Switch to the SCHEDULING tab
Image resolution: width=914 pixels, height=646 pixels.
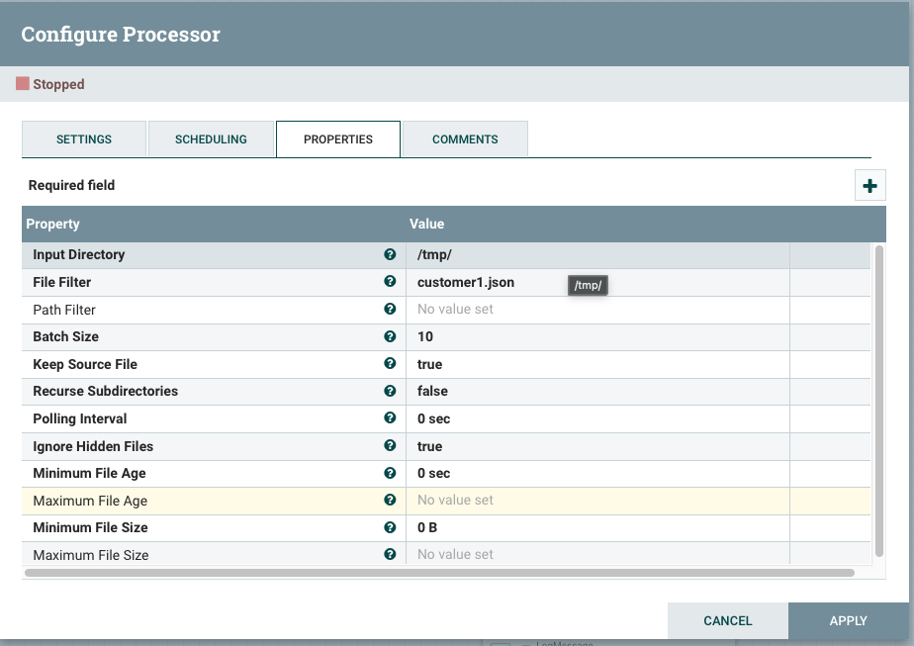(x=211, y=138)
